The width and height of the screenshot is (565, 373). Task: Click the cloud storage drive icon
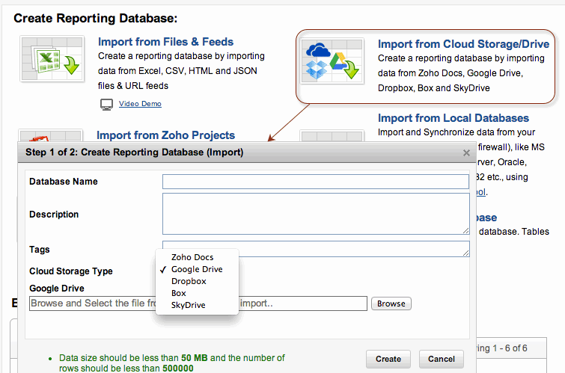(330, 61)
